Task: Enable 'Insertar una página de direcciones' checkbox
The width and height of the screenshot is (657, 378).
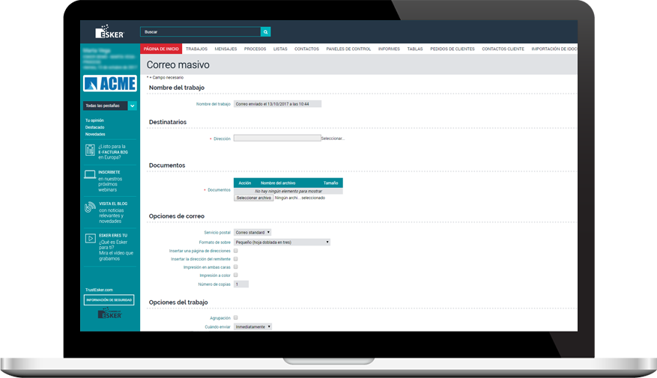Action: [x=235, y=251]
